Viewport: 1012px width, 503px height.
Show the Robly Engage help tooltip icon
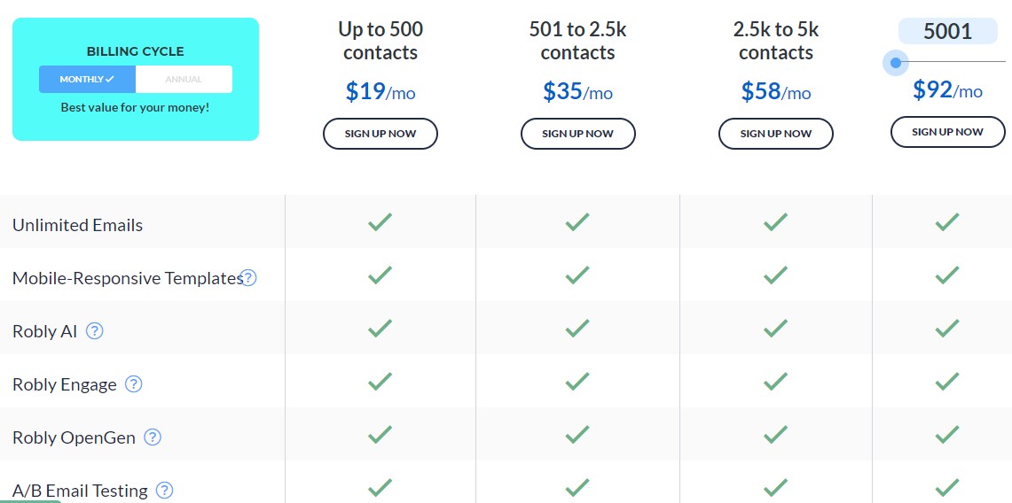[x=134, y=384]
